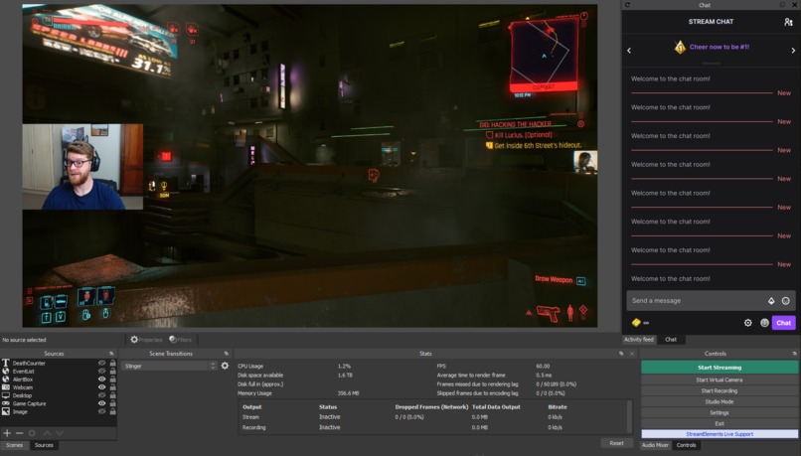Open chat settings gear icon
801x456 pixels.
click(x=748, y=323)
